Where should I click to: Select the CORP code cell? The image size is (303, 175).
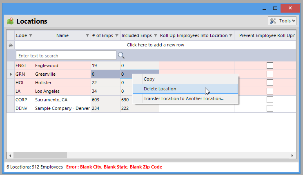coord(24,100)
